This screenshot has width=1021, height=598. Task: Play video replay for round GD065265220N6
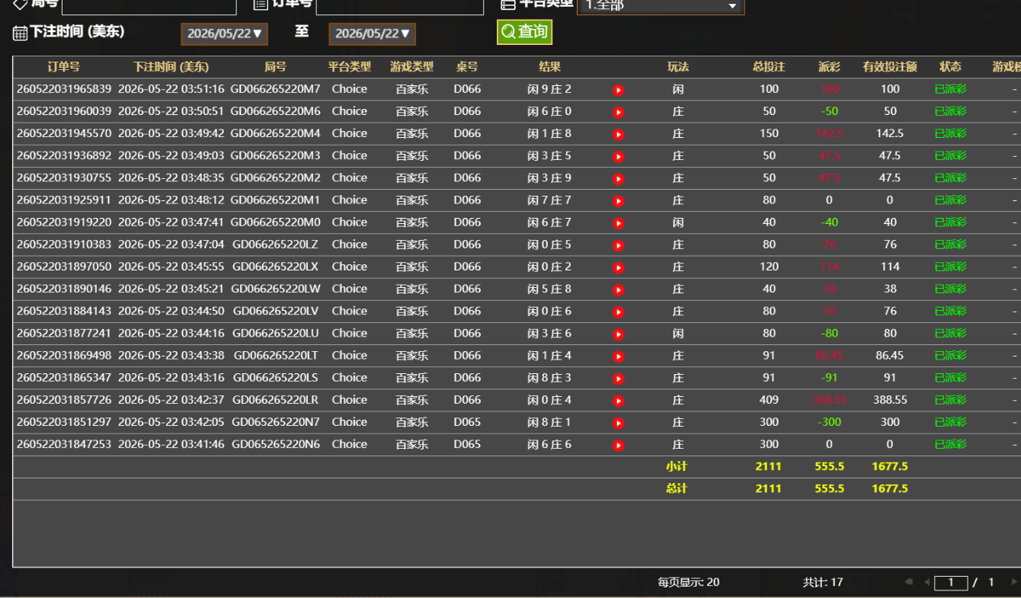619,445
